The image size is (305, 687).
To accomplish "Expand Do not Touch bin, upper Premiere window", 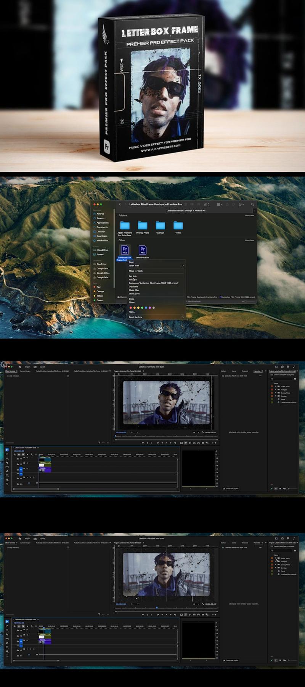I will (275, 387).
